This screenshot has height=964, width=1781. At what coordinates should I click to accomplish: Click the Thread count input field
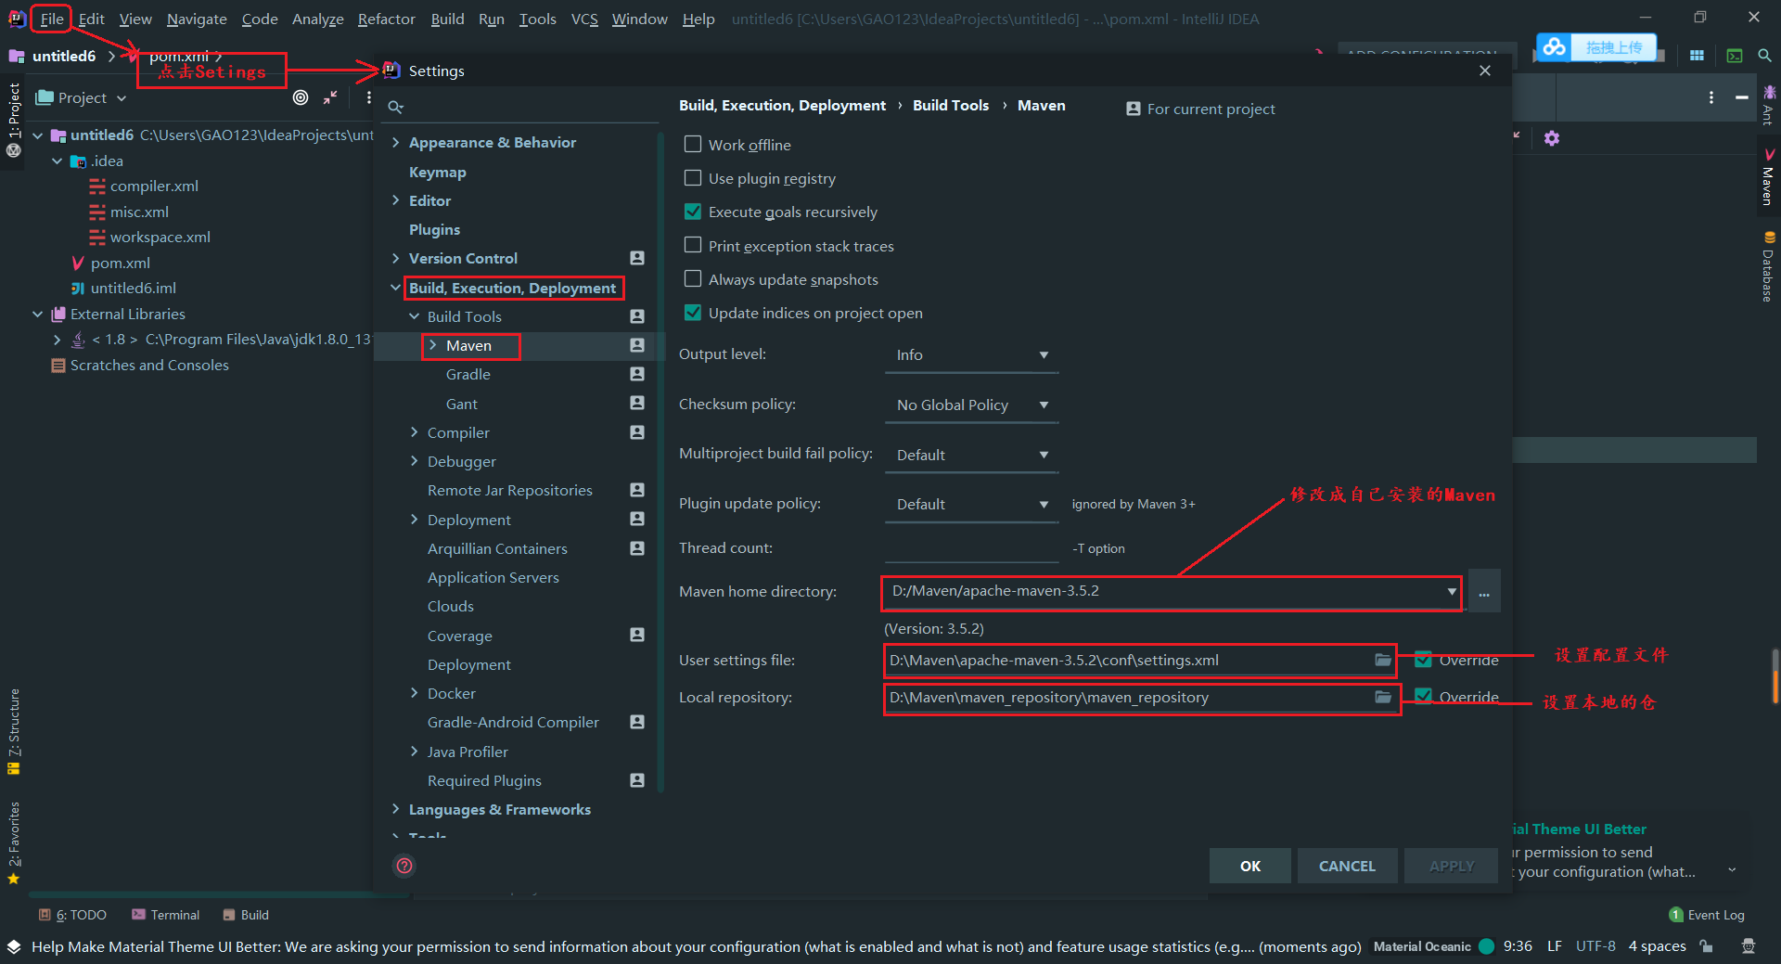pyautogui.click(x=971, y=548)
